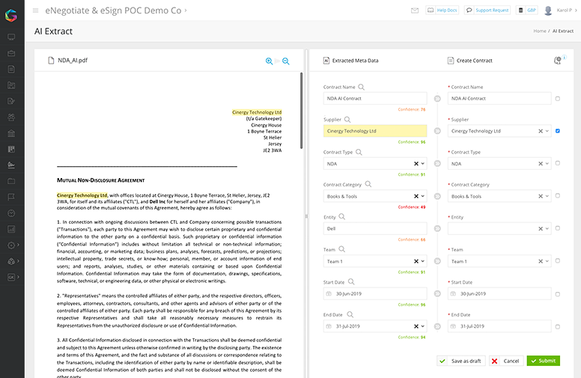Image resolution: width=581 pixels, height=378 pixels.
Task: Copy extracted Contract Name via arrow icon
Action: click(437, 99)
